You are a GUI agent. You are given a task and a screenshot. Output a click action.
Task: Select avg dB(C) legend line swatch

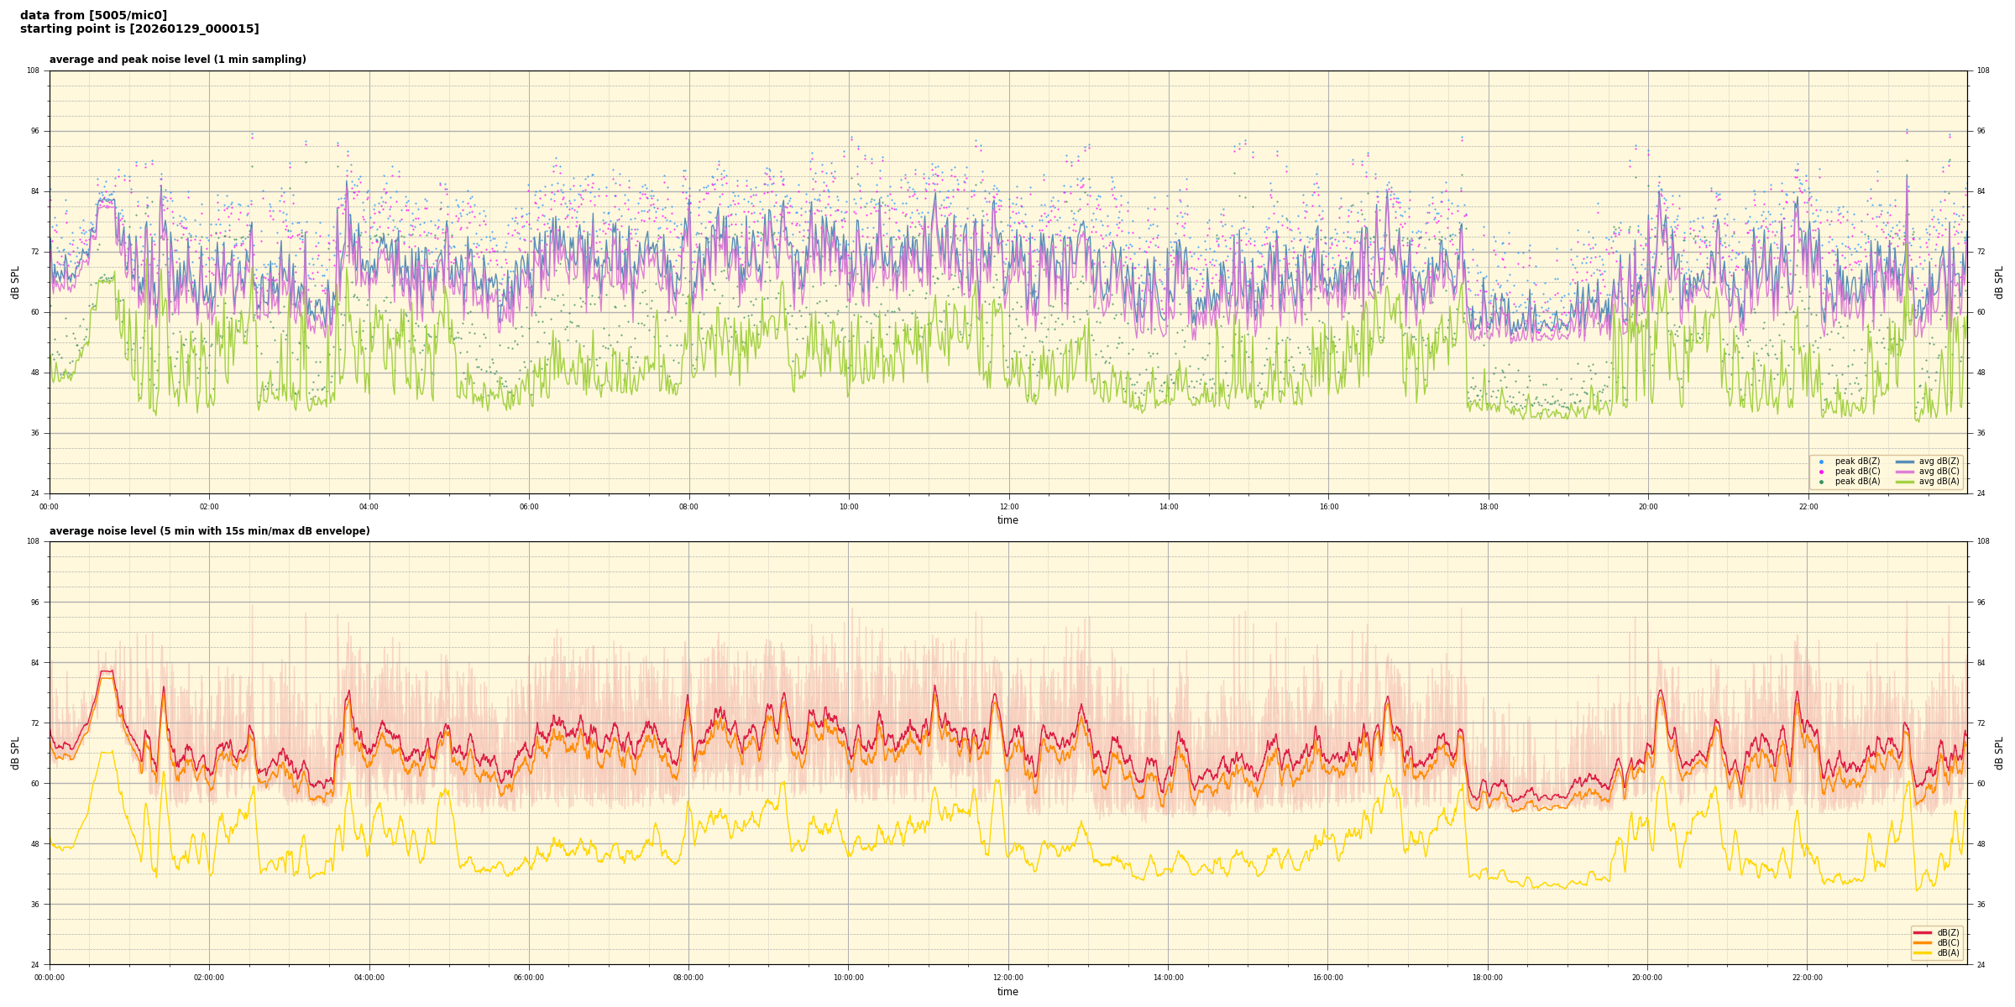(x=1905, y=472)
